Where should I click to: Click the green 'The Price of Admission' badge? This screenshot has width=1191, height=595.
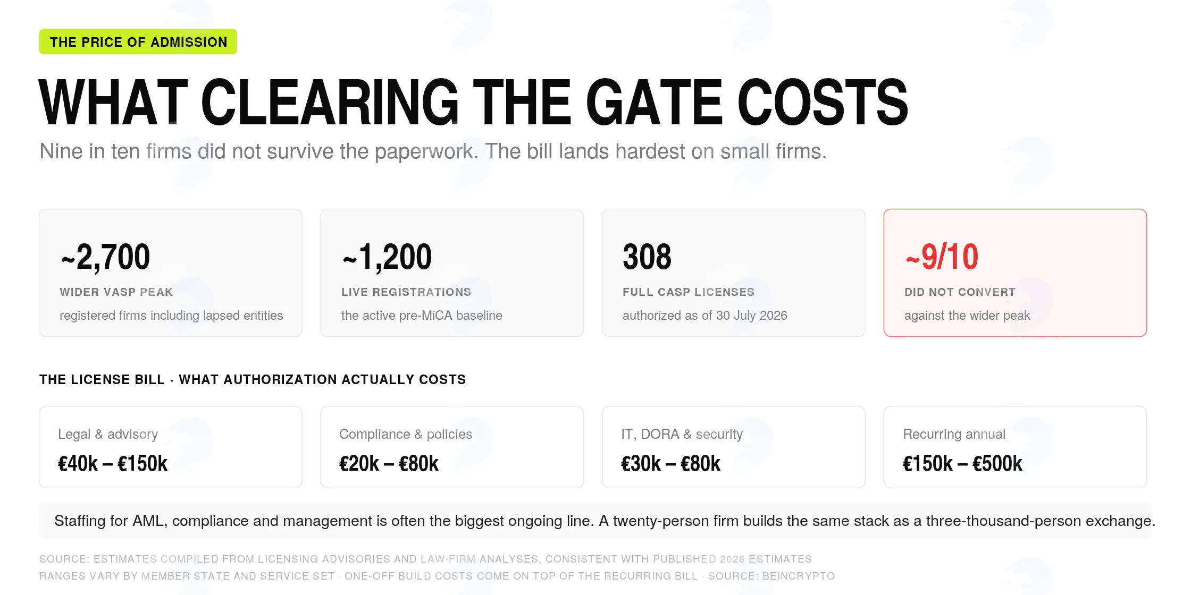138,42
